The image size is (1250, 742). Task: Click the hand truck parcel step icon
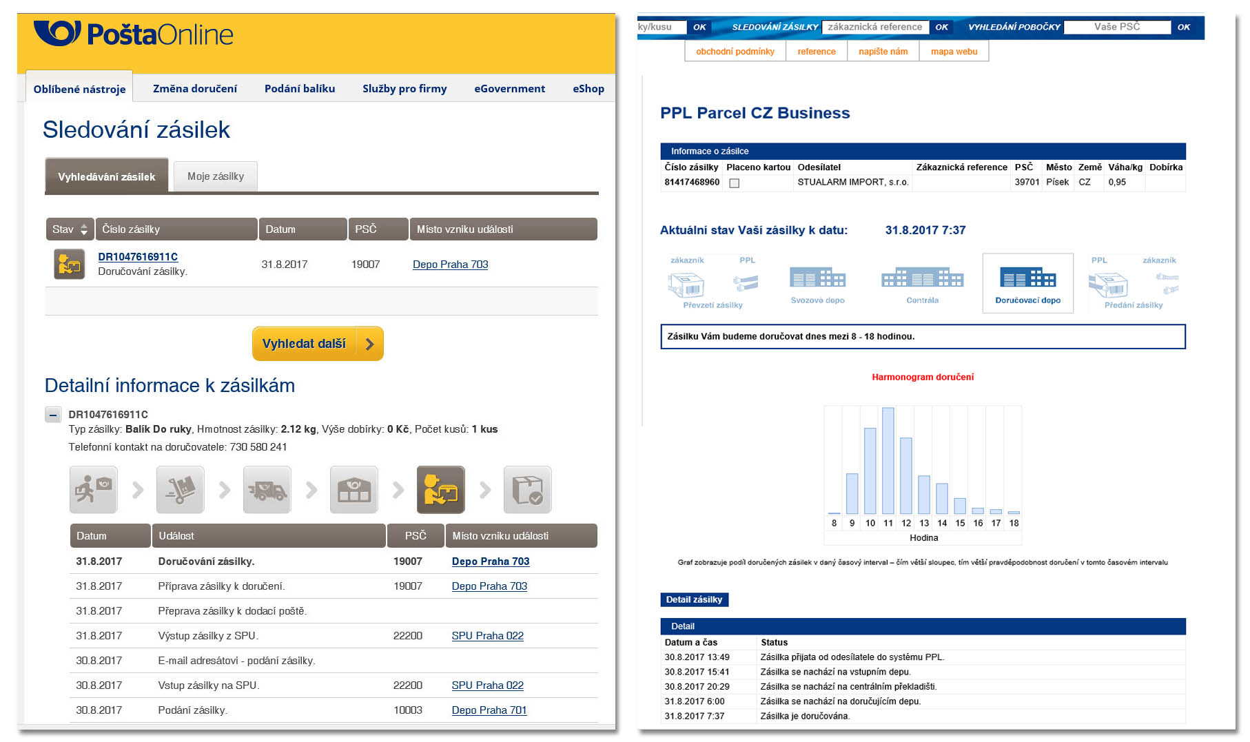(x=180, y=490)
